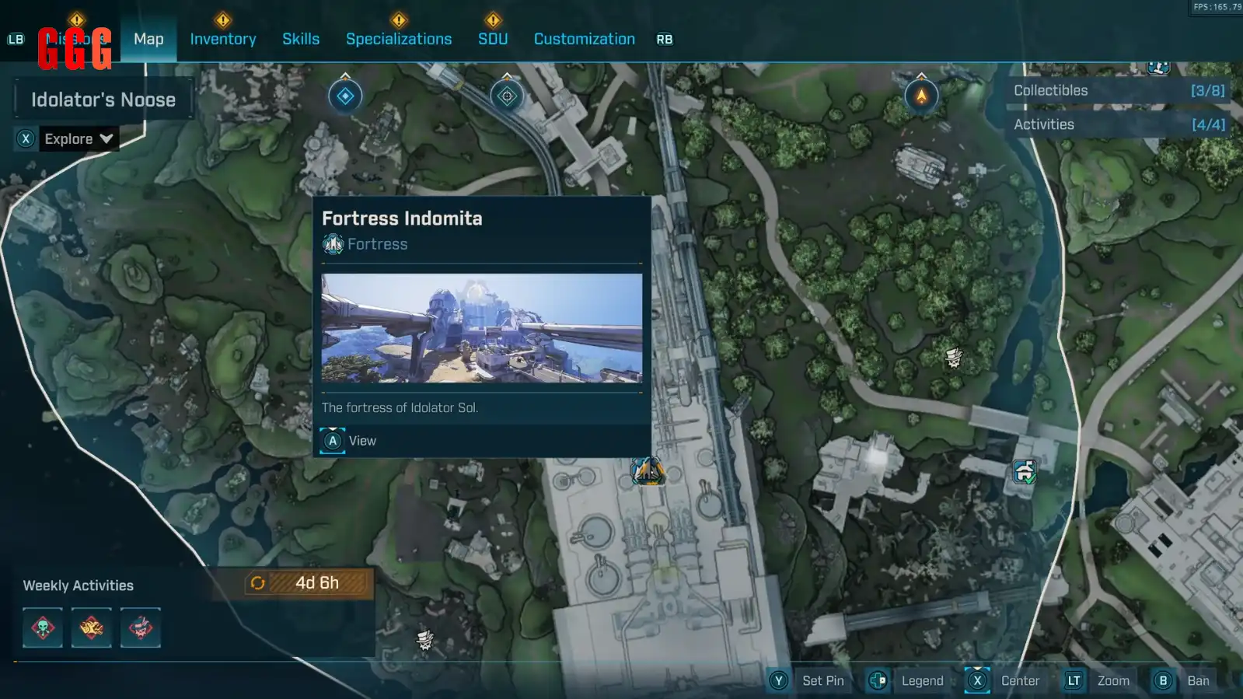Image resolution: width=1243 pixels, height=699 pixels.
Task: Click the RB bumper icon
Action: coord(665,39)
